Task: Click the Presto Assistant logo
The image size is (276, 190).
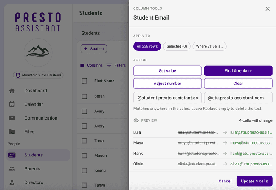Action: point(38,22)
